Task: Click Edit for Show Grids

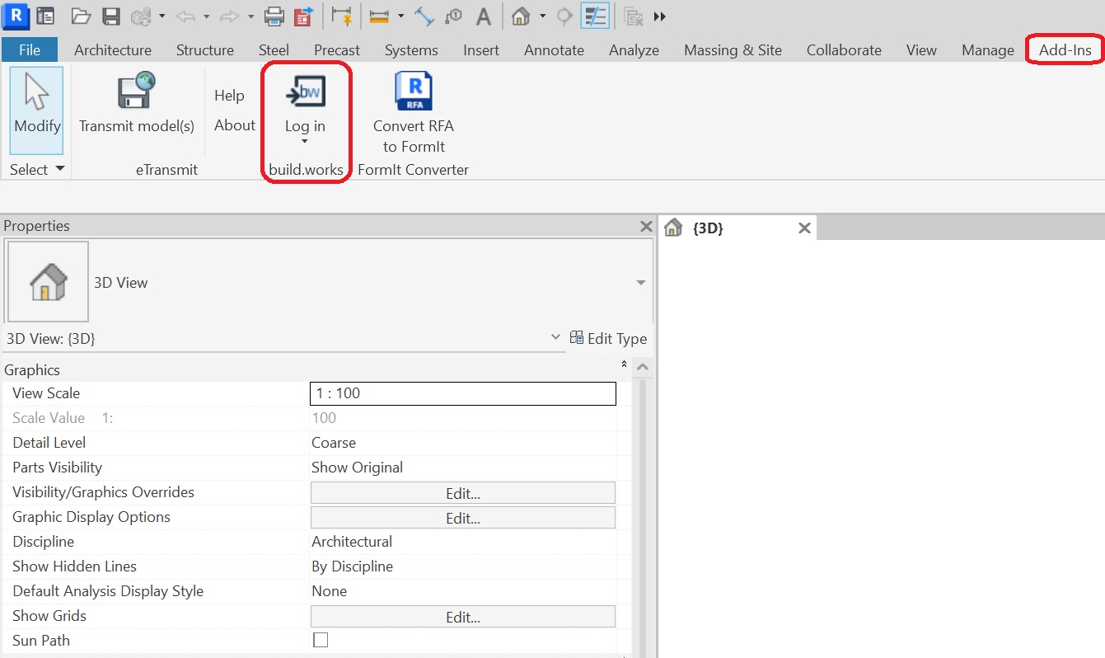Action: pos(463,617)
